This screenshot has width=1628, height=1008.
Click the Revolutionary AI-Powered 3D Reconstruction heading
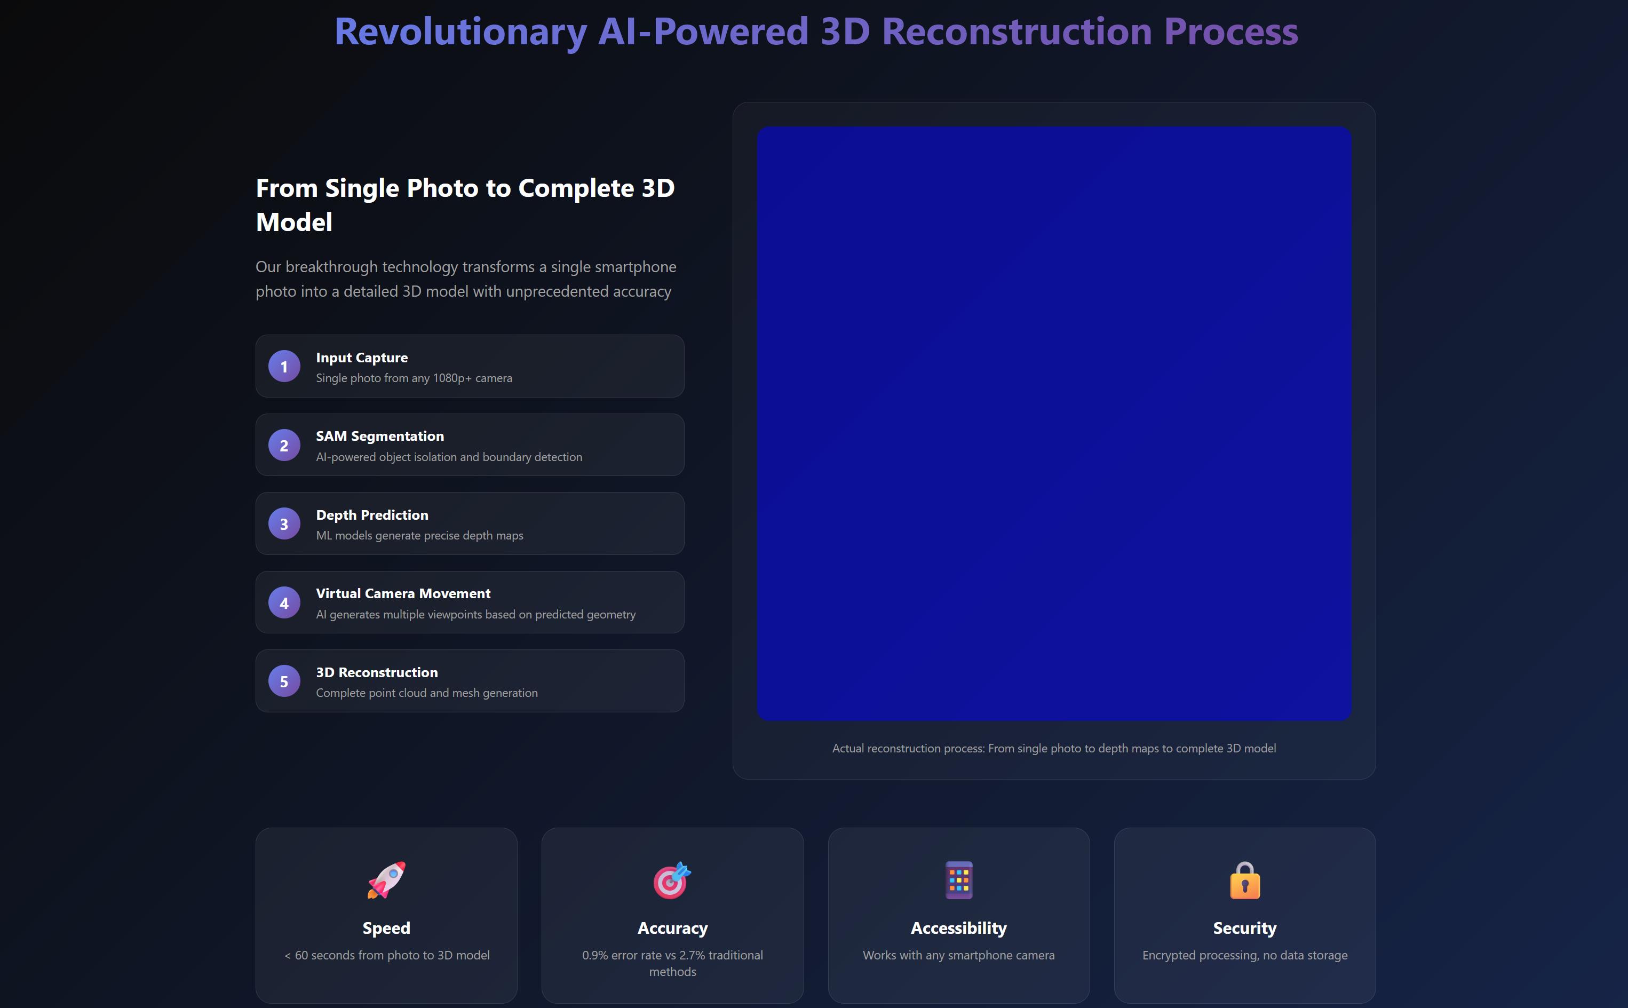coord(816,31)
